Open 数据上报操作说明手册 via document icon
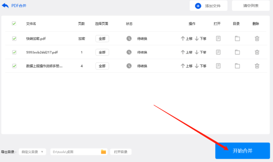 point(218,66)
